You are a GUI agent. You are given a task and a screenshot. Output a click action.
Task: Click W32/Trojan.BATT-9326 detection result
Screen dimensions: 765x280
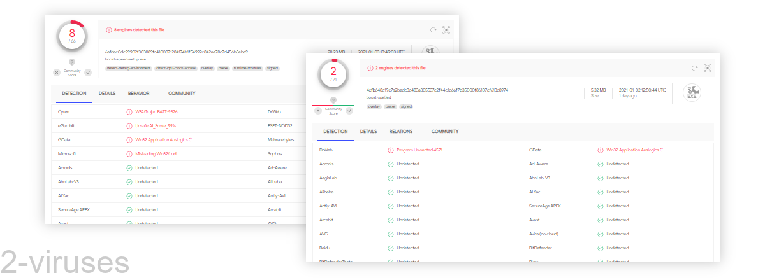[157, 111]
